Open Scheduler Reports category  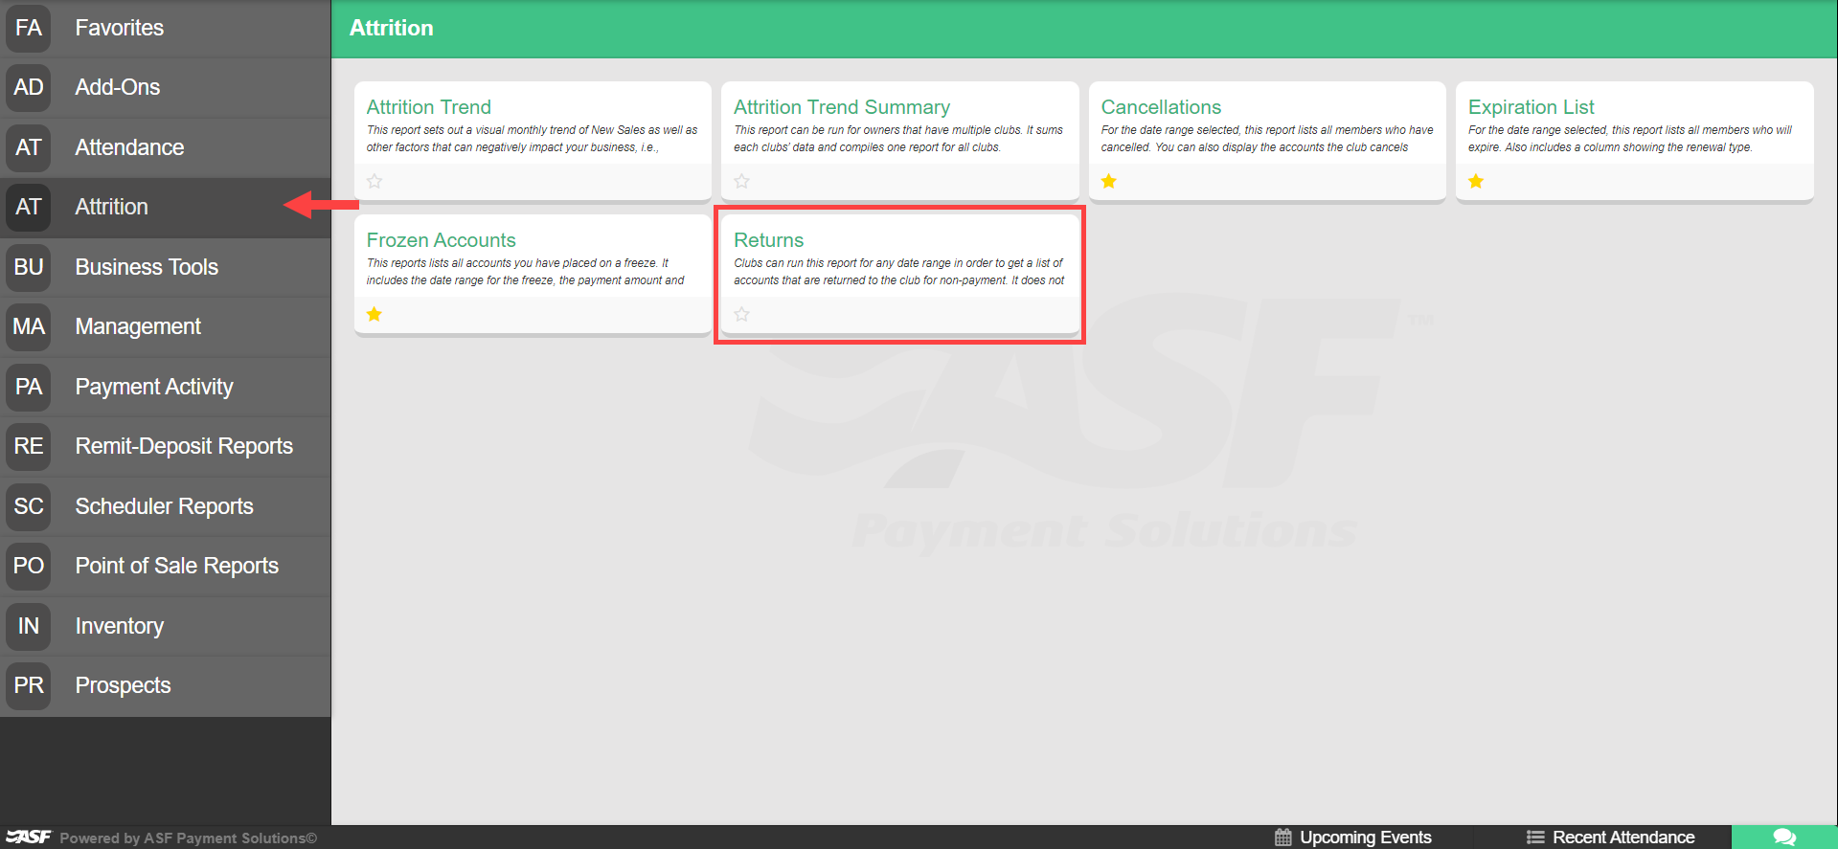coord(165,506)
